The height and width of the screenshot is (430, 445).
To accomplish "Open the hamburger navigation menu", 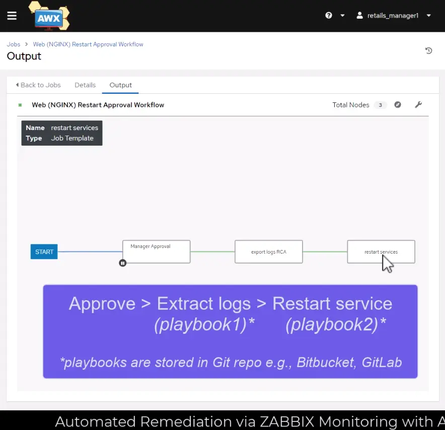I will coord(12,16).
